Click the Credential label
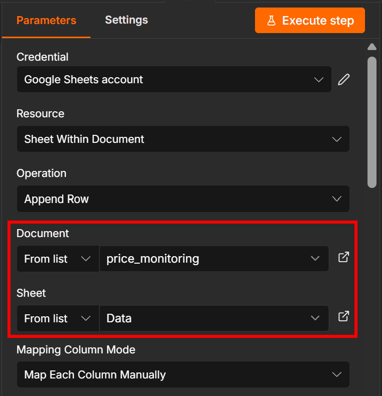The image size is (382, 396). tap(42, 57)
